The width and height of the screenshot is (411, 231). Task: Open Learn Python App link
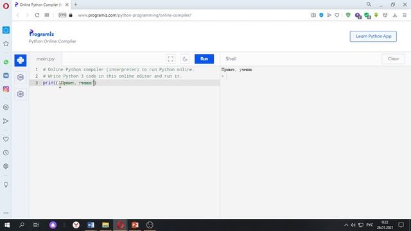tap(373, 37)
